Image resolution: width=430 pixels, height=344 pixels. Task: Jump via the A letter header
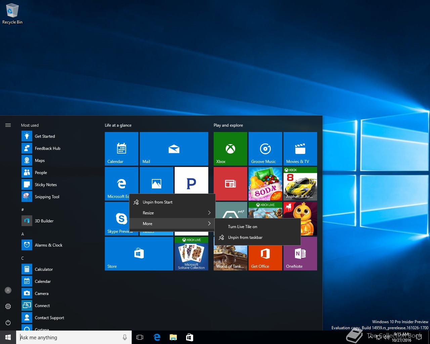point(23,234)
